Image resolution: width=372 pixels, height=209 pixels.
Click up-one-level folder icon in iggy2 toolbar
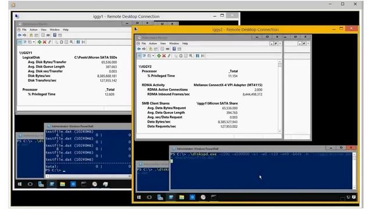[151, 49]
